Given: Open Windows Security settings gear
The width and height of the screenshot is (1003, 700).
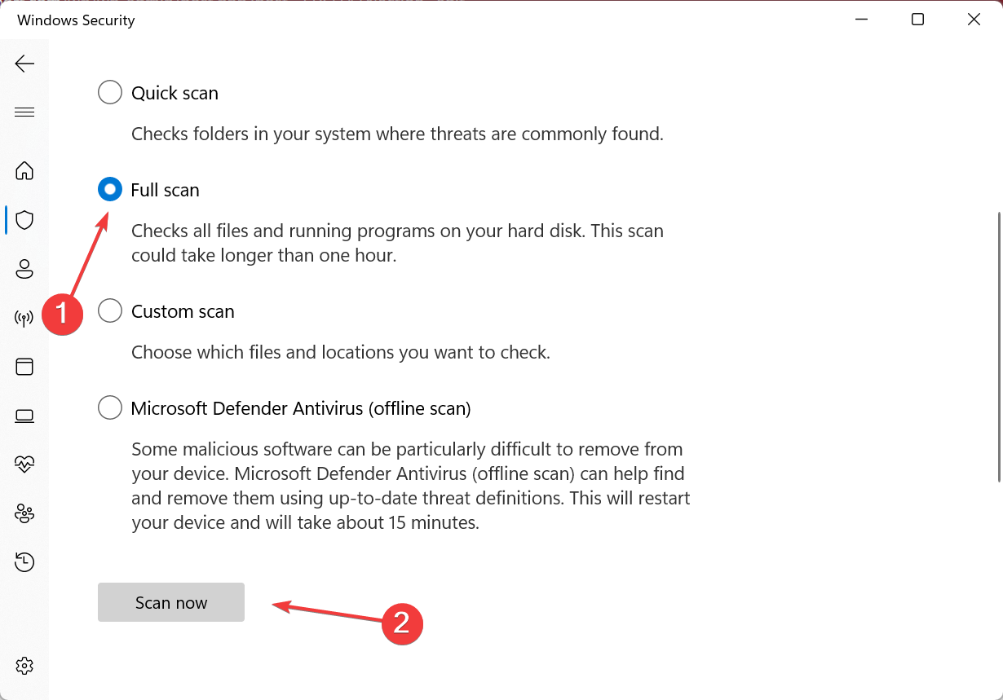Looking at the screenshot, I should [24, 666].
